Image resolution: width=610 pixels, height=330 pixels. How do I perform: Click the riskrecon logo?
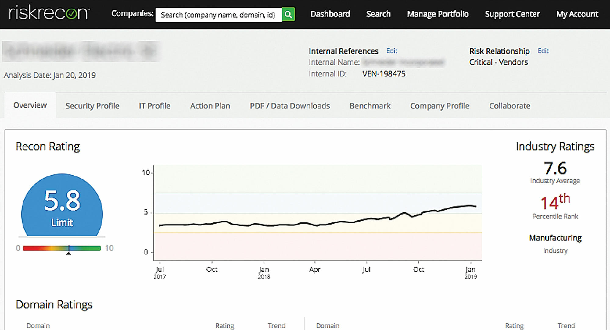coord(49,13)
